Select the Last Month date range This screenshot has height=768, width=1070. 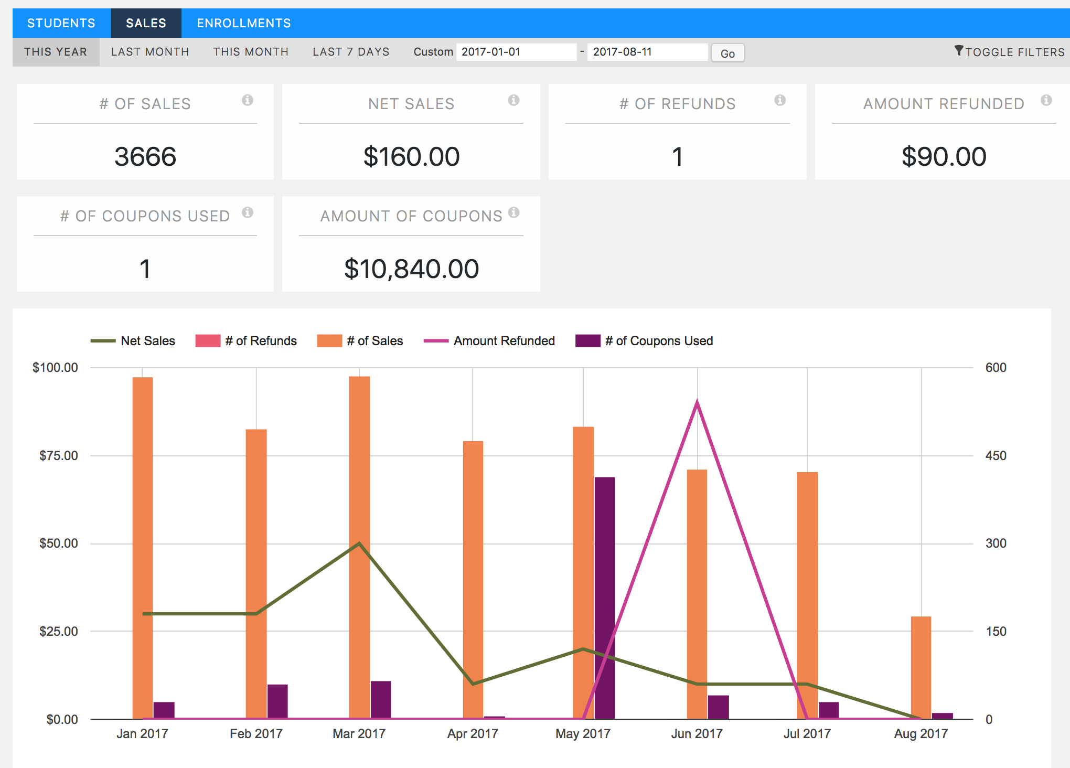click(x=150, y=52)
